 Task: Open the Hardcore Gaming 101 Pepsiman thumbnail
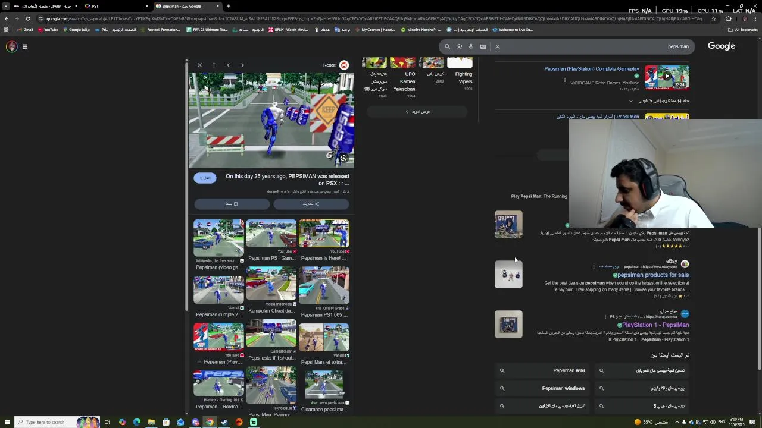coord(218,383)
